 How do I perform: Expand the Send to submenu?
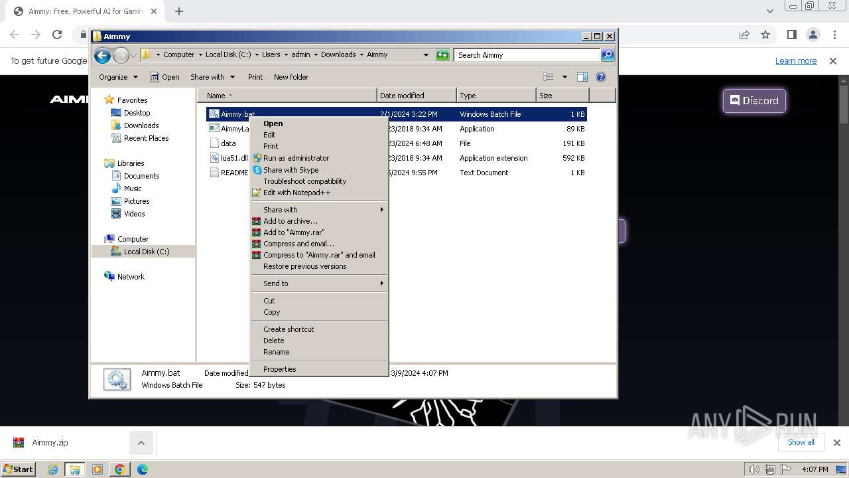(x=318, y=283)
